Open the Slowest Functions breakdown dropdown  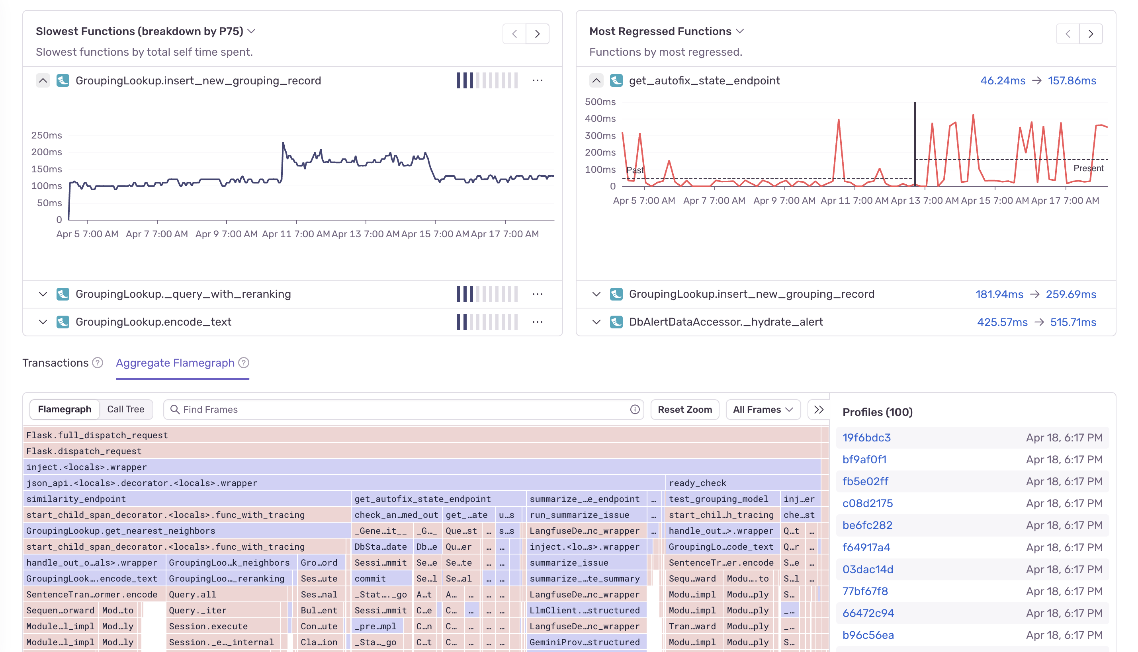tap(252, 31)
